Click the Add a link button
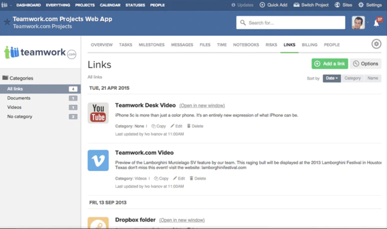 [x=330, y=64]
